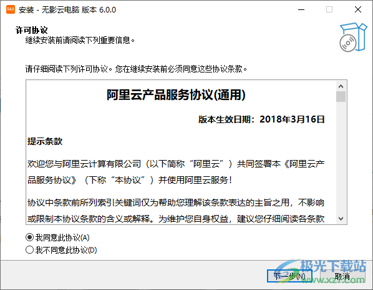Click the orange installer app icon in title bar
The height and width of the screenshot is (290, 373).
pos(11,9)
